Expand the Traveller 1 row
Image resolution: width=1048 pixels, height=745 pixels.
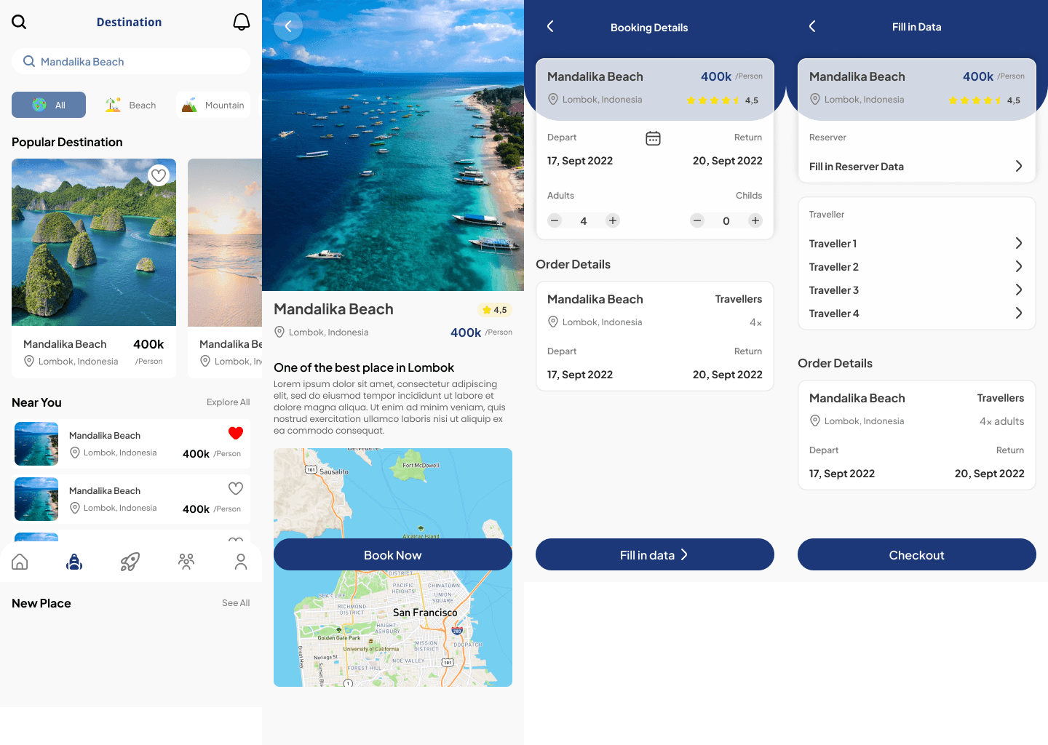tap(1018, 244)
